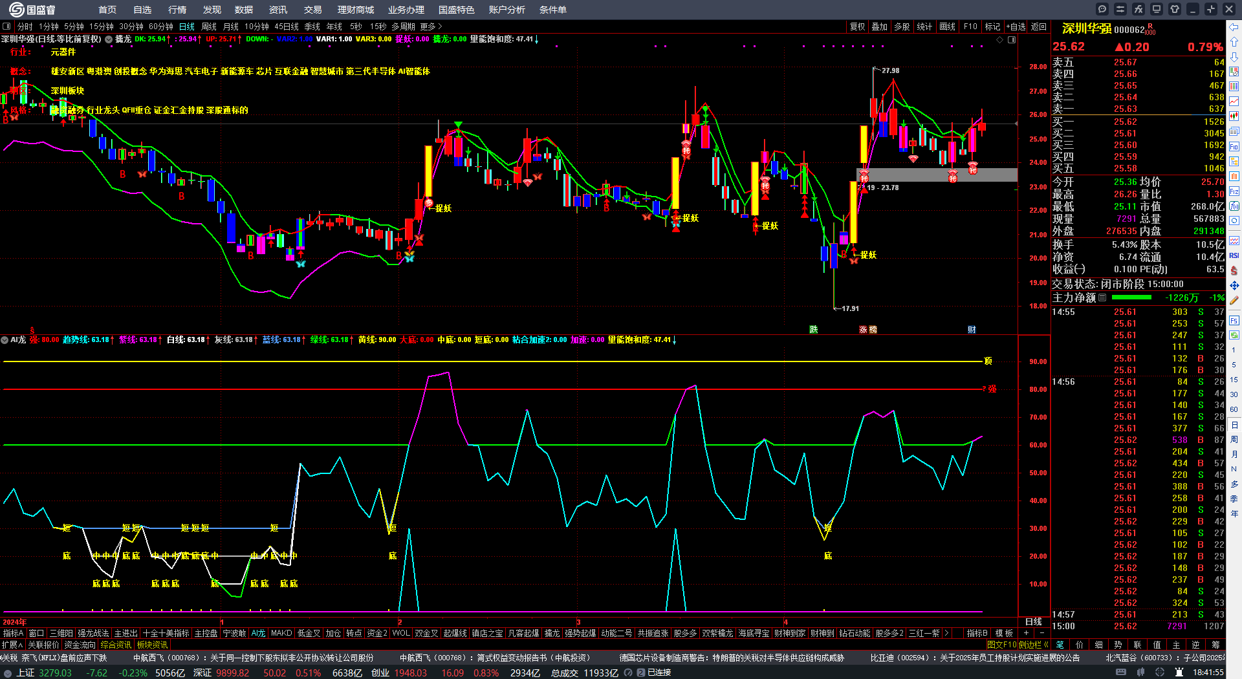Open the f(x) function icon in right sidebar

coord(1234,206)
